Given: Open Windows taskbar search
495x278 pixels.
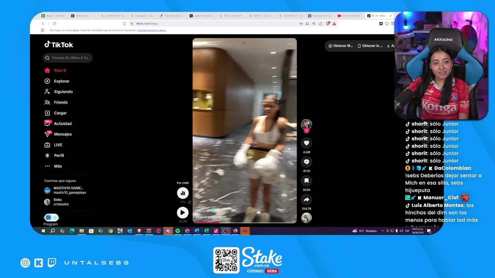Looking at the screenshot, I should coord(53,231).
